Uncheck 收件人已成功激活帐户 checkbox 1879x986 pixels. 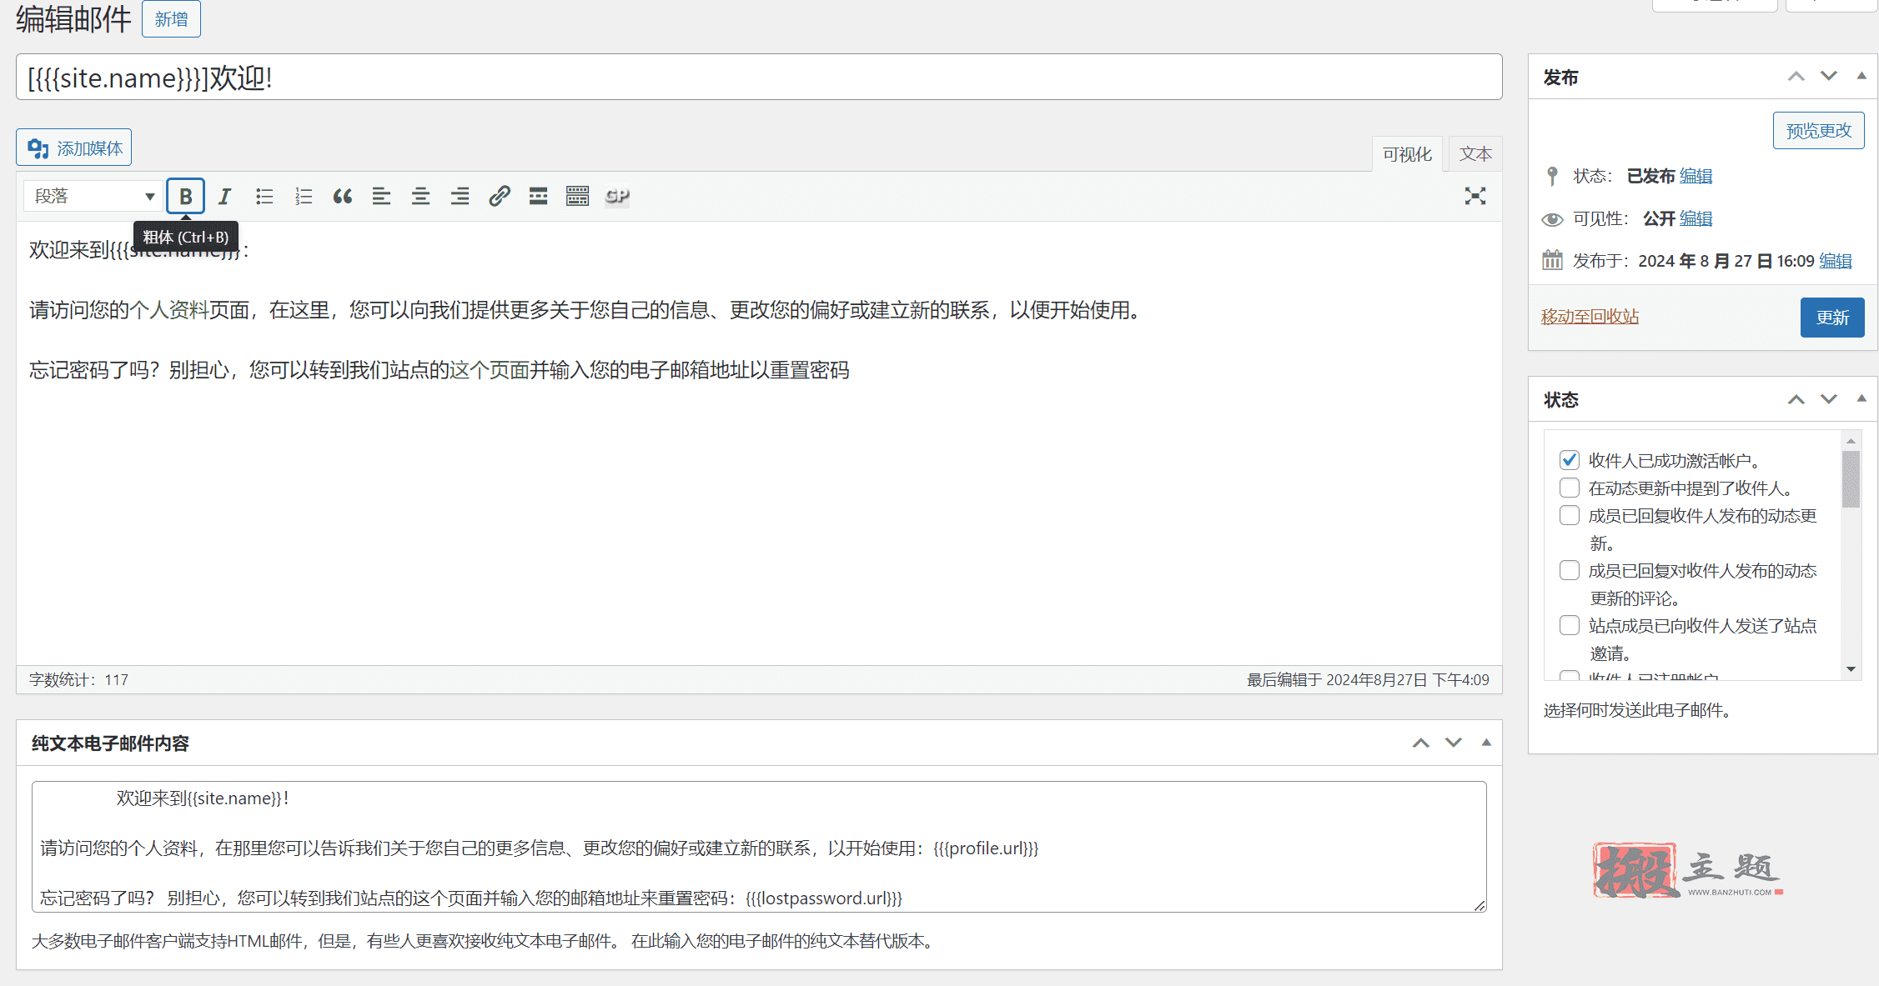tap(1569, 460)
